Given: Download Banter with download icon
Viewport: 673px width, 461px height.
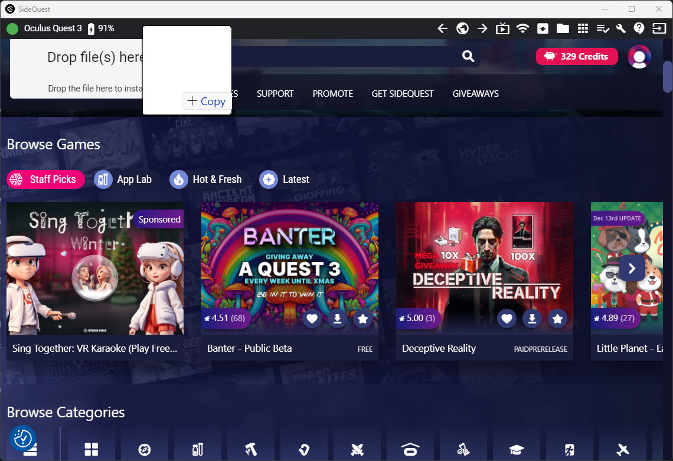Looking at the screenshot, I should click(x=337, y=319).
